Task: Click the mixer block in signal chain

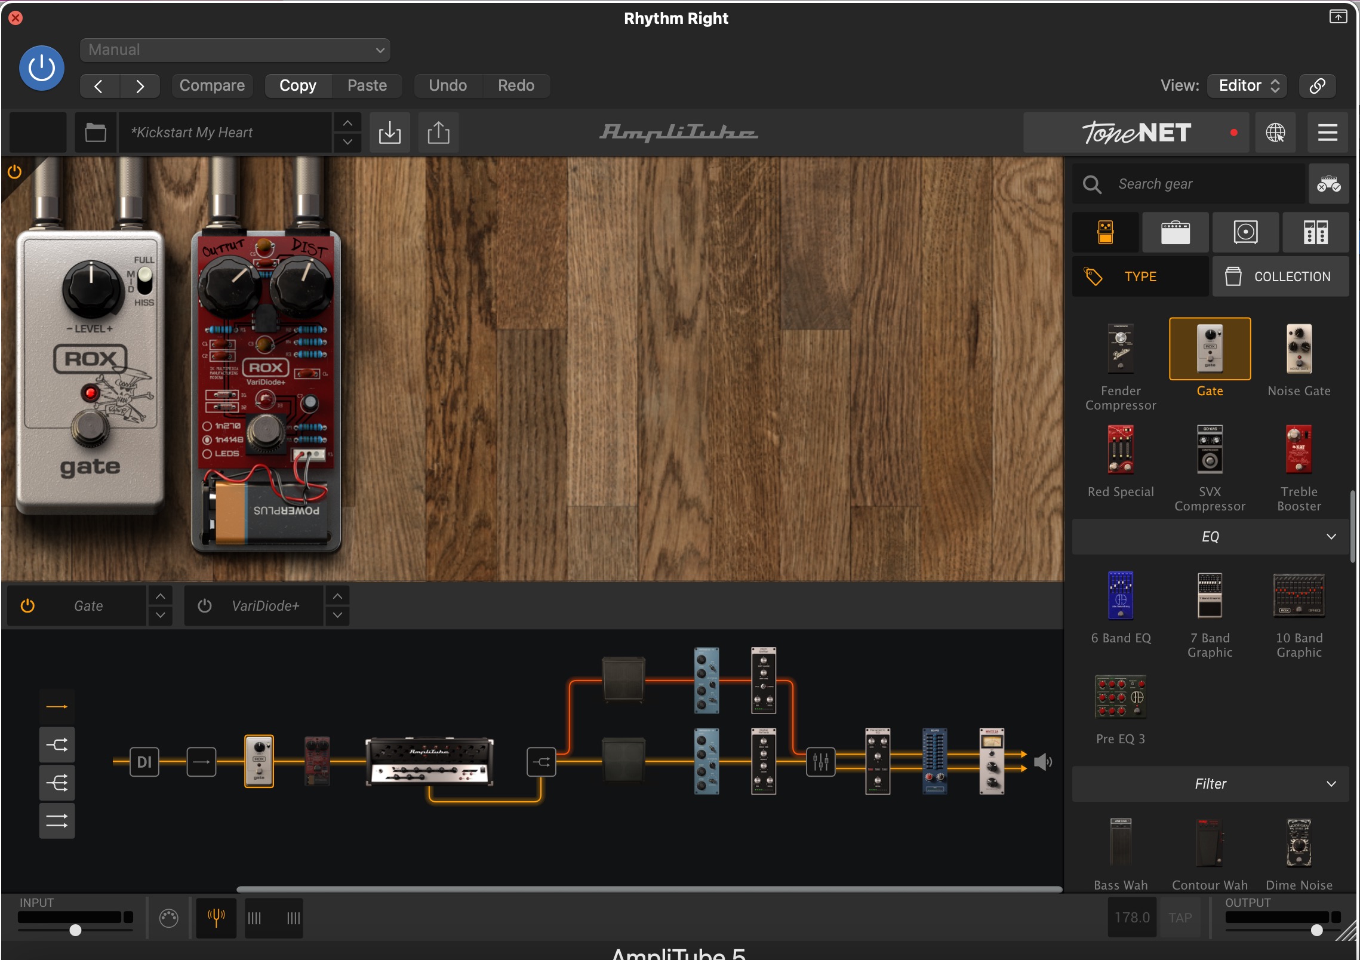Action: pyautogui.click(x=821, y=762)
